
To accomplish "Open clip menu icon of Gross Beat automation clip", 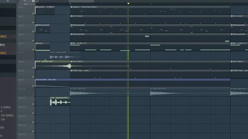I will point(36,80).
